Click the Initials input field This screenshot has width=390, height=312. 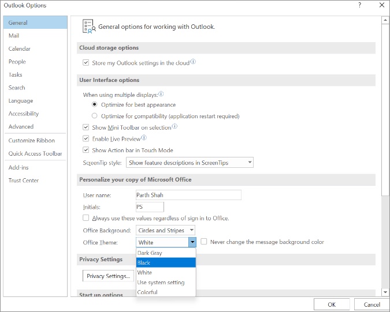click(150, 207)
